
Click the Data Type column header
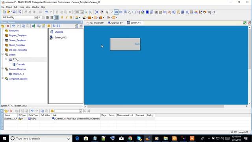coord(33,115)
